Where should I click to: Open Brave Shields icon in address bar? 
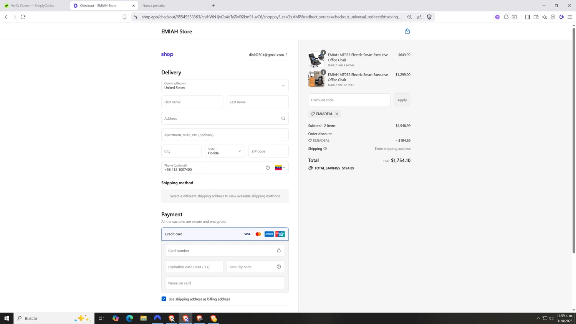pyautogui.click(x=429, y=17)
